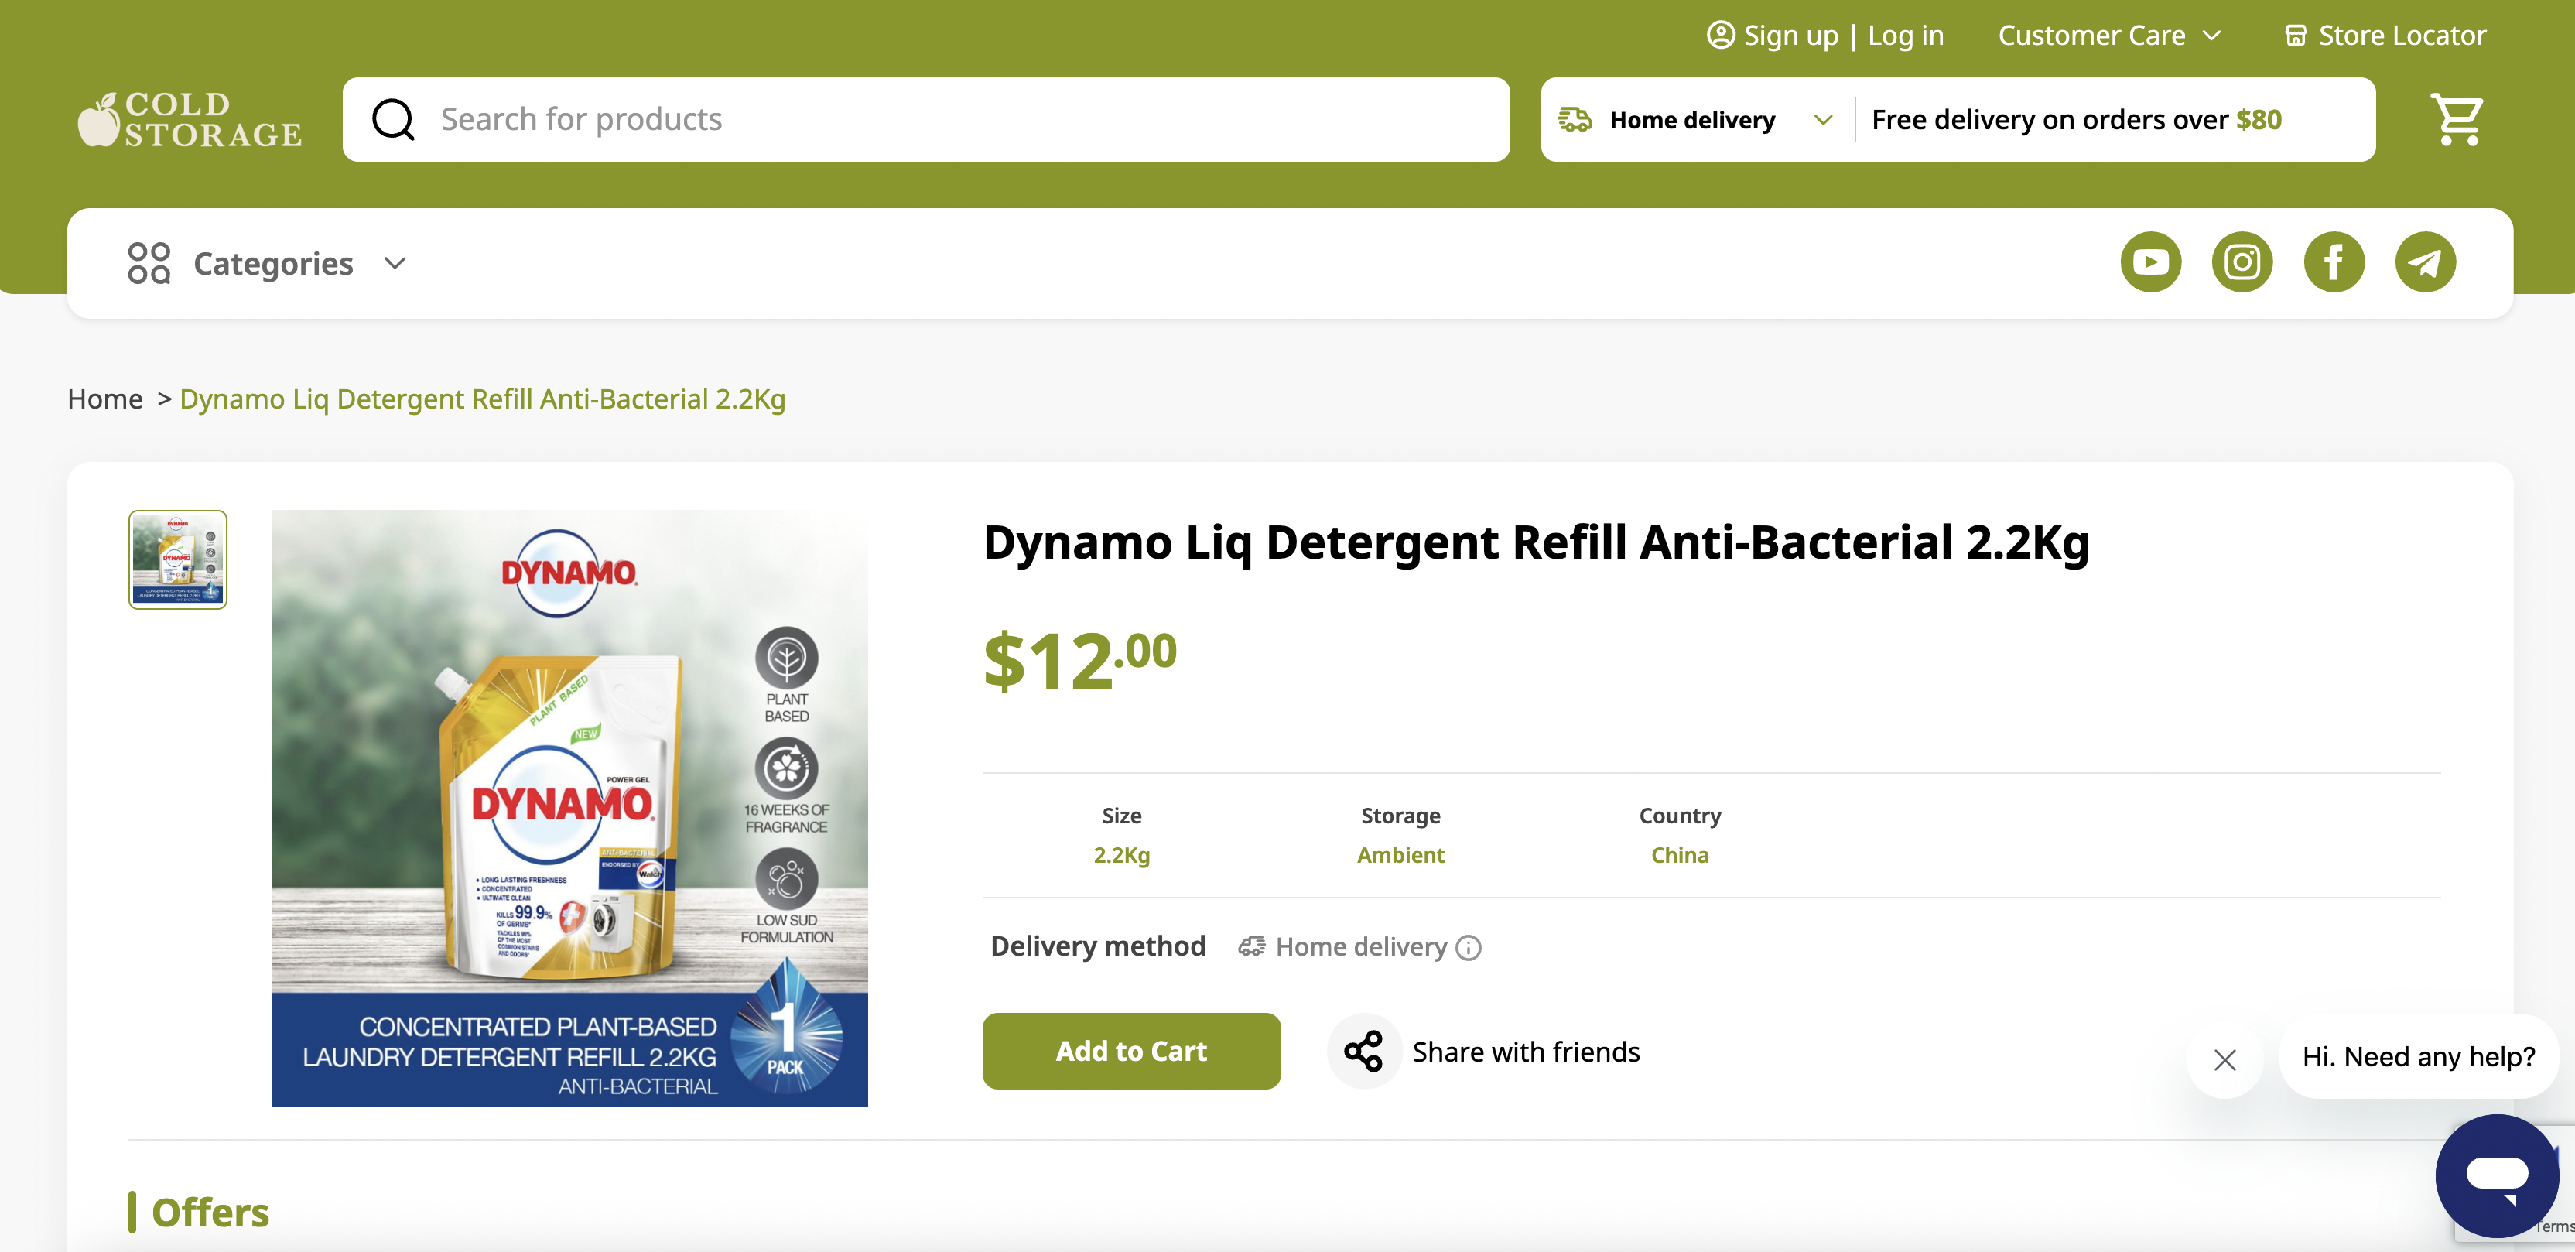The height and width of the screenshot is (1252, 2575).
Task: Click the $12.00 price
Action: [1079, 661]
